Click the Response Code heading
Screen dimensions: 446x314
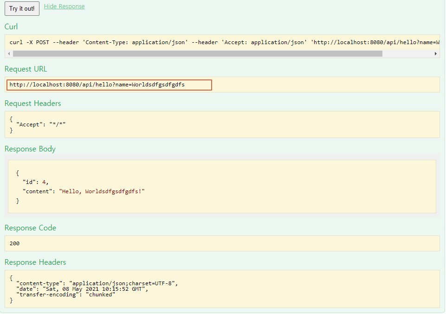pos(31,228)
